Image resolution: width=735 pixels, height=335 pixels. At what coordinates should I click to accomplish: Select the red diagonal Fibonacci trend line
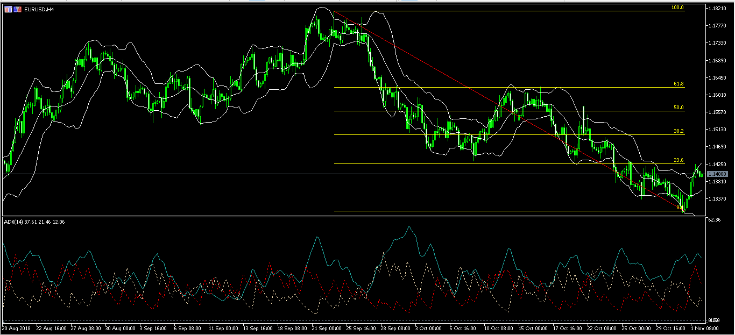pyautogui.click(x=509, y=111)
